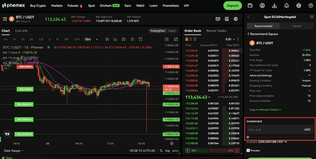Viewport: 316px width, 159px height.
Task: Open the tutorial book icon near settings
Action: pos(218,19)
